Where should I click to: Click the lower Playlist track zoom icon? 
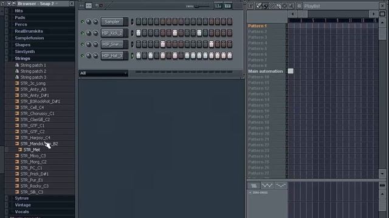(382, 185)
